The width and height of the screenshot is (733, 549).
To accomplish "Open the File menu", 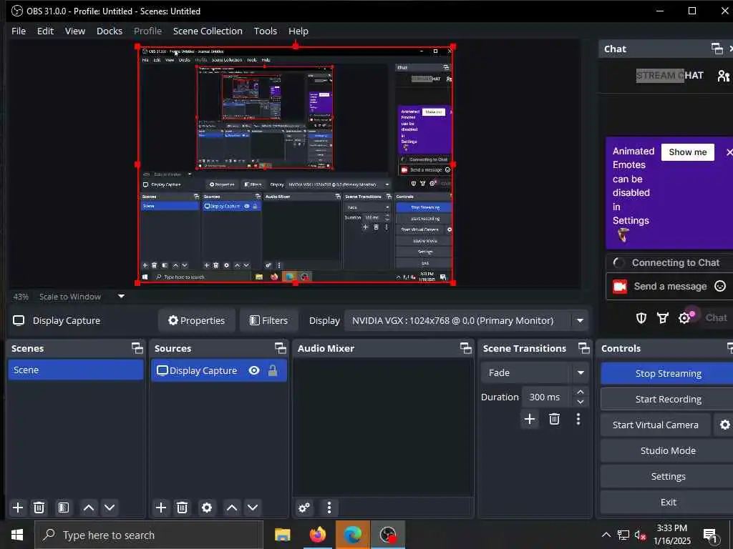I will [19, 31].
